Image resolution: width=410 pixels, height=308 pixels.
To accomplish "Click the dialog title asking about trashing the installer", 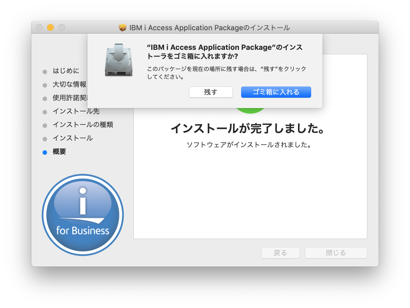I will 225,52.
